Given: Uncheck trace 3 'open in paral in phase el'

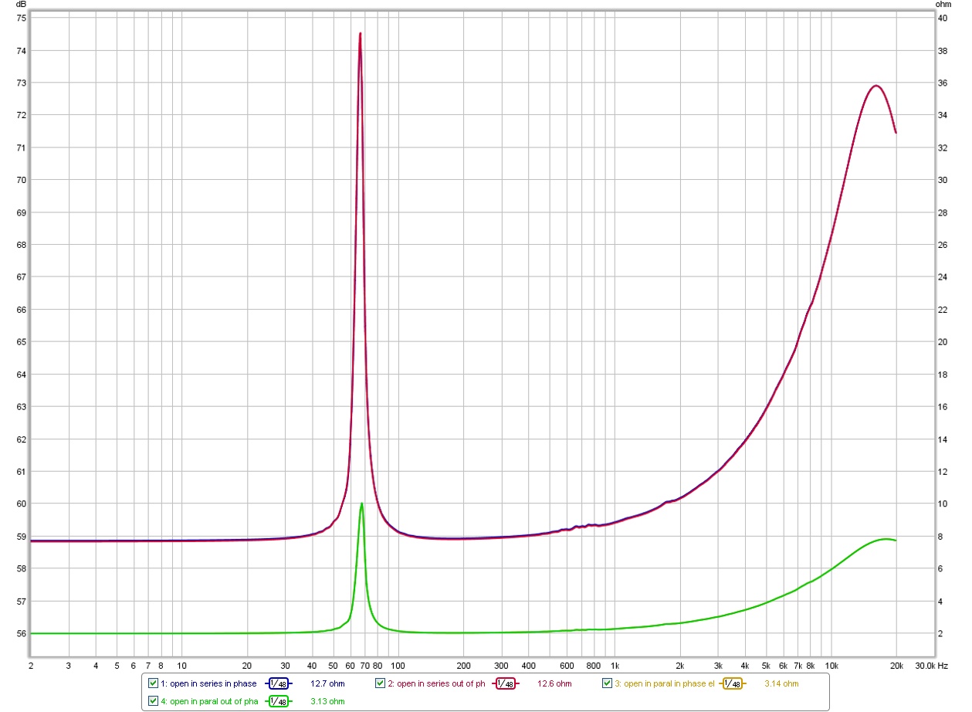Looking at the screenshot, I should (x=607, y=683).
